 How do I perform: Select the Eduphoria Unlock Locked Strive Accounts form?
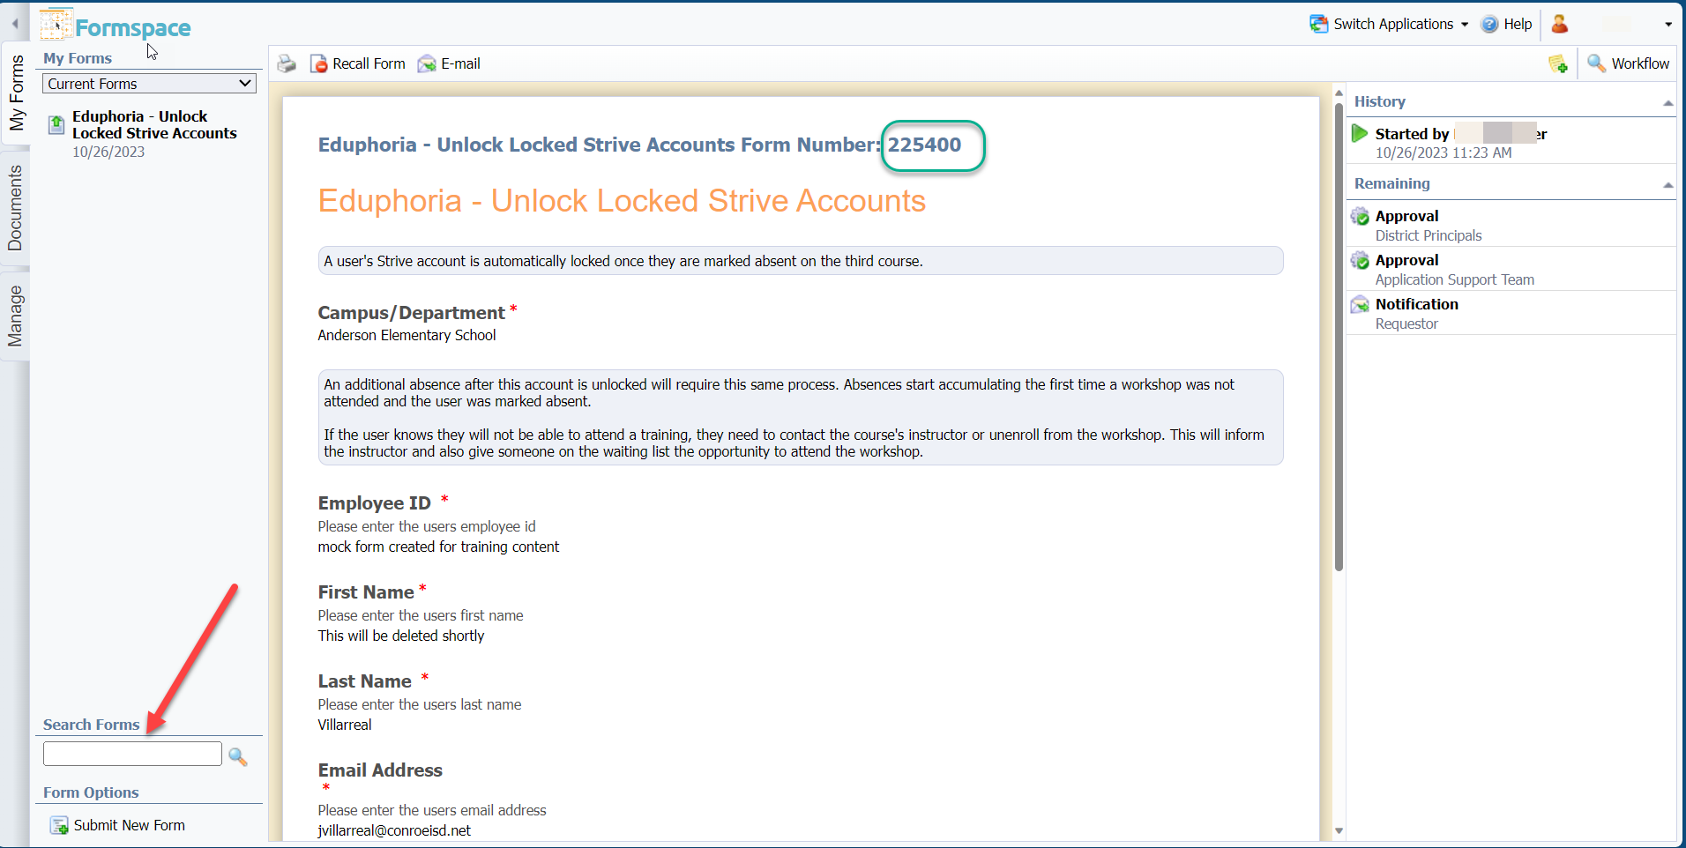click(x=153, y=125)
